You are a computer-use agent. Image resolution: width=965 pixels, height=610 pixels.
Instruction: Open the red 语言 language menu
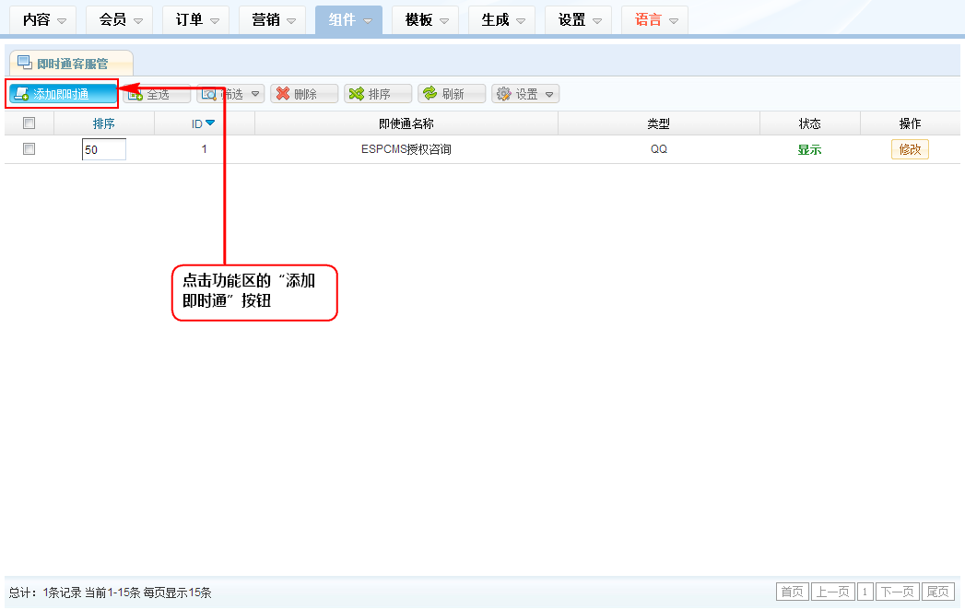pyautogui.click(x=654, y=19)
